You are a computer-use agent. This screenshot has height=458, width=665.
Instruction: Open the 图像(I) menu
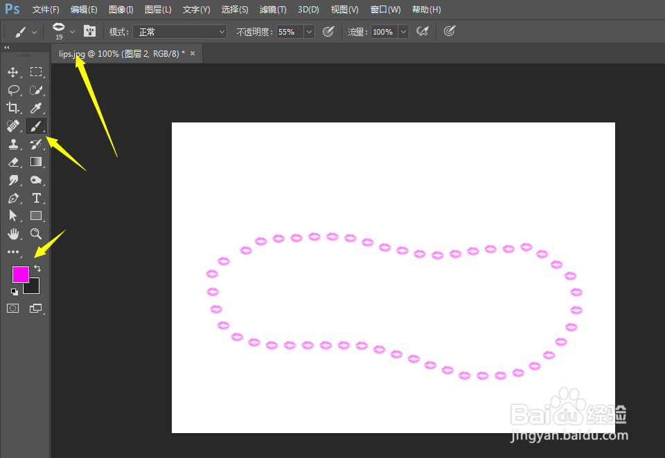pyautogui.click(x=121, y=9)
